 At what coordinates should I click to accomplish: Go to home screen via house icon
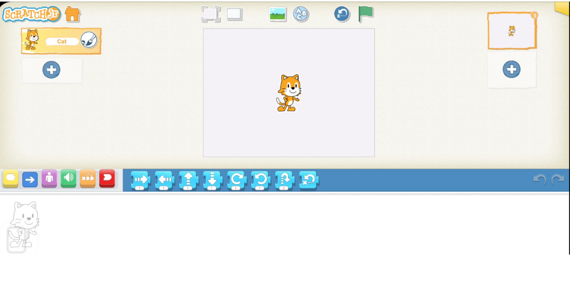pos(72,14)
